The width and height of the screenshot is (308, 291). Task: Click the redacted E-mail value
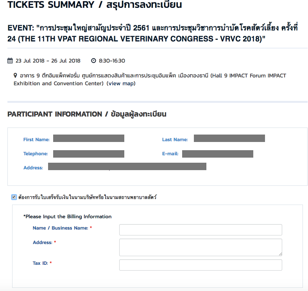tap(217, 154)
